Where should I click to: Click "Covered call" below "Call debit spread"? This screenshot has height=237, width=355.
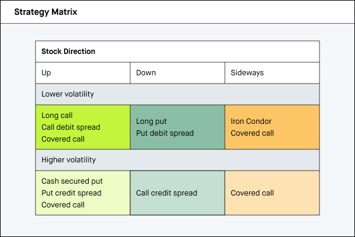63,139
